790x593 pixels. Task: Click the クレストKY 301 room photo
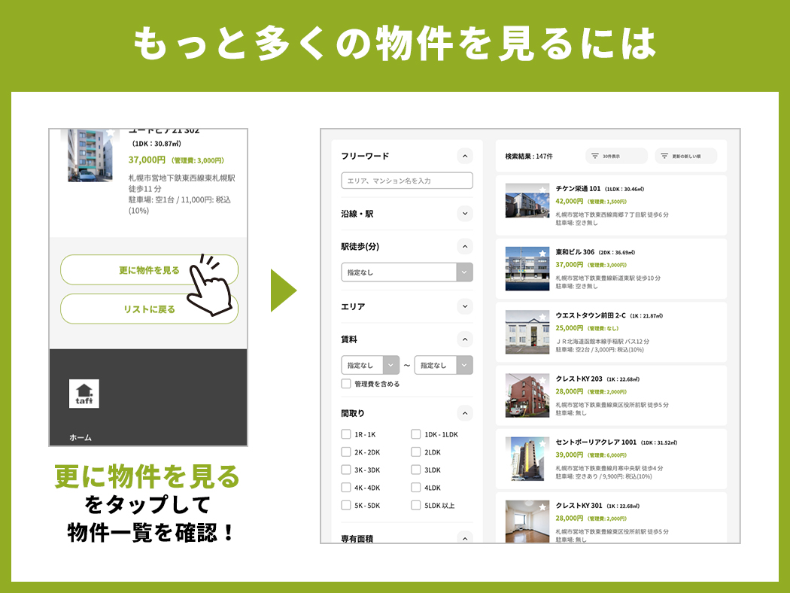527,522
